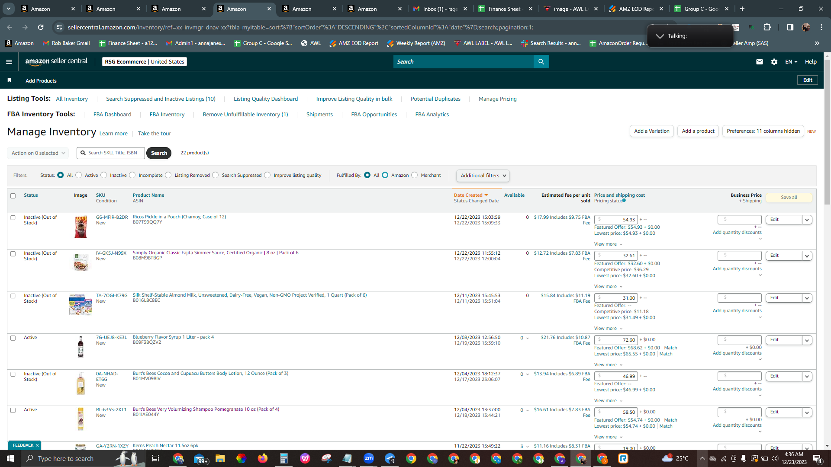The image size is (831, 467).
Task: Open the Shipments tools link
Action: pos(319,115)
